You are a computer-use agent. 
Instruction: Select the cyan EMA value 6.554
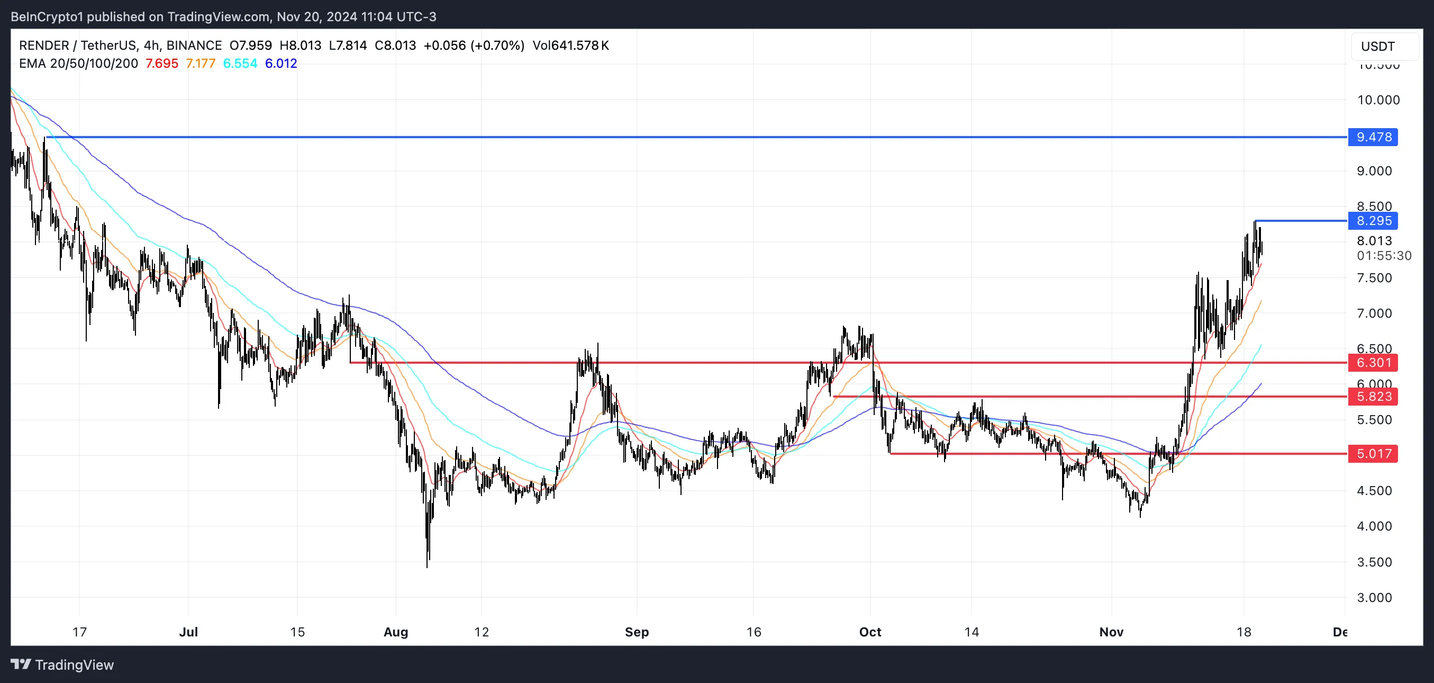pyautogui.click(x=240, y=64)
